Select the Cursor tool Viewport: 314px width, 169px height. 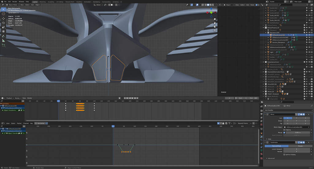(x=3, y=14)
